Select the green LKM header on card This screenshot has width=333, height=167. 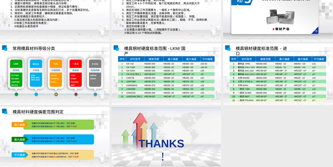(x=16, y=64)
